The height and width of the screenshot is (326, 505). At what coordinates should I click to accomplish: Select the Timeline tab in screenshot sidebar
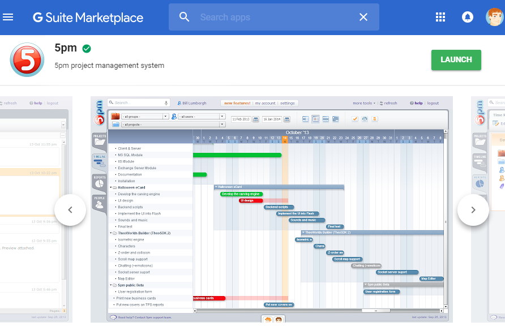coord(99,161)
